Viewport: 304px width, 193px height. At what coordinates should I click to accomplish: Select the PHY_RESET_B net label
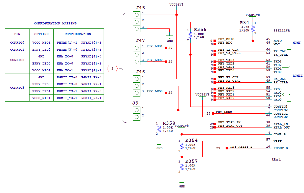[241, 147]
